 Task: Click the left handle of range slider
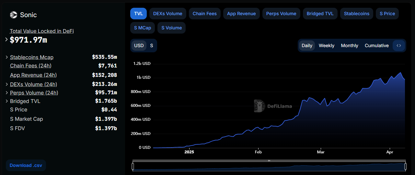133,166
